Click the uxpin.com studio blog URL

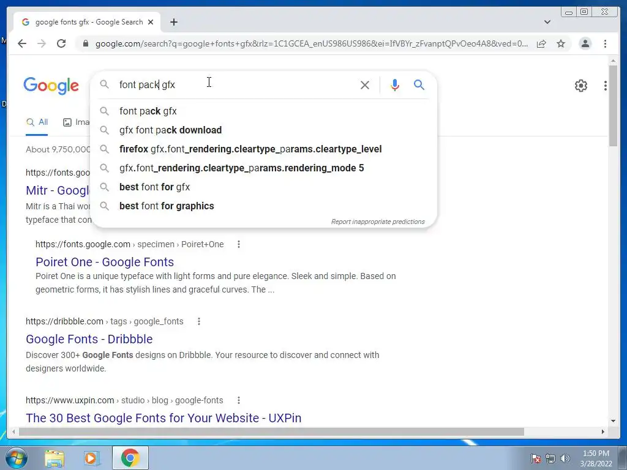click(124, 400)
